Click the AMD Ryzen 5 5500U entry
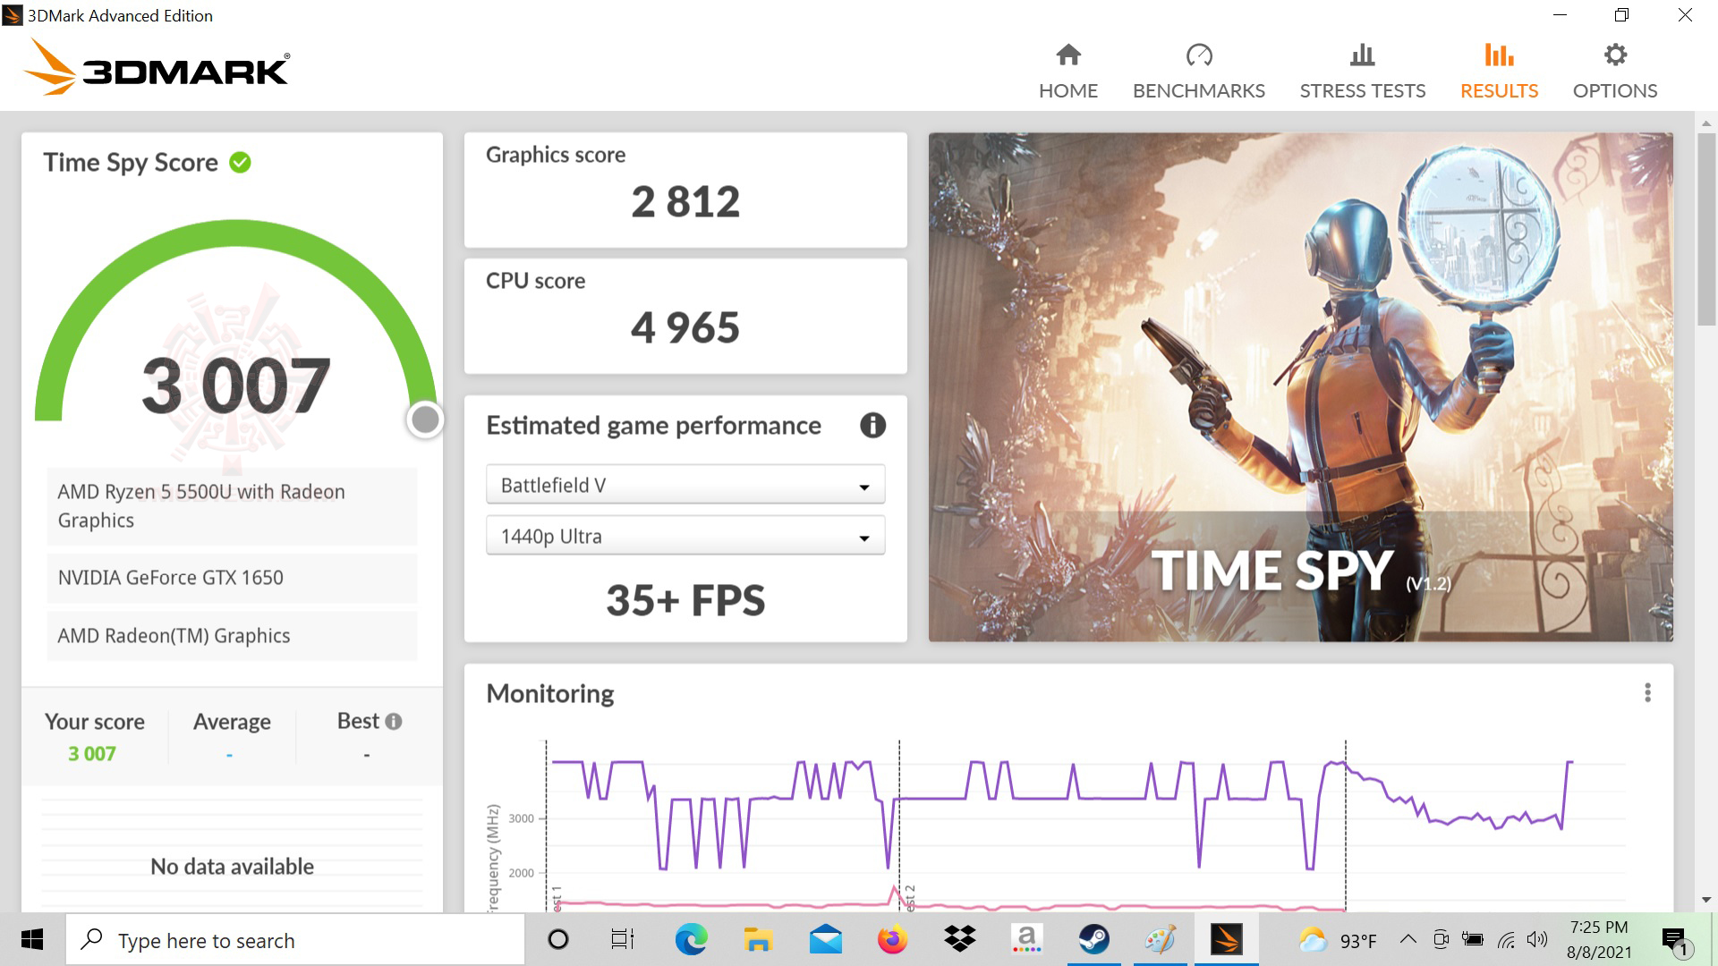Screen dimensions: 1718x966 tap(232, 506)
